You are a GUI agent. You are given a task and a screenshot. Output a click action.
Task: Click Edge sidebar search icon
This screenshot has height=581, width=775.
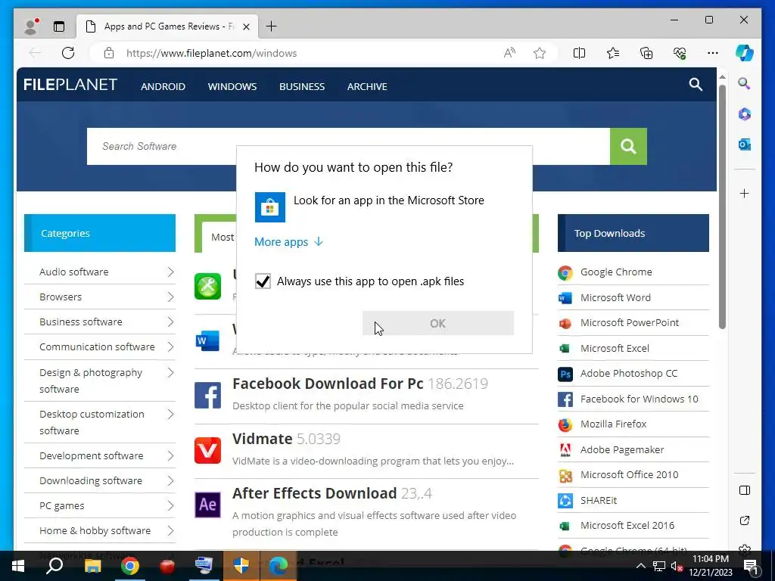coord(745,83)
